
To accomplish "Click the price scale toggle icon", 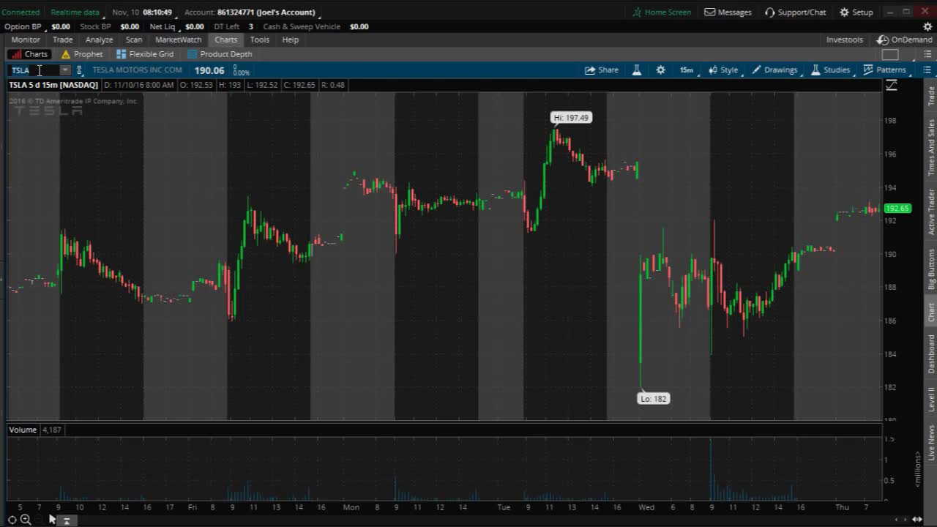I will pyautogui.click(x=892, y=86).
